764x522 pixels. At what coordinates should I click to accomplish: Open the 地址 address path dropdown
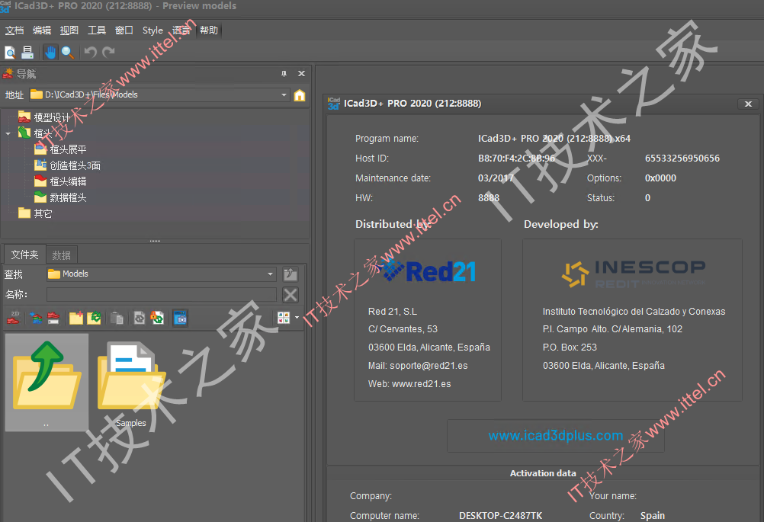[x=284, y=95]
